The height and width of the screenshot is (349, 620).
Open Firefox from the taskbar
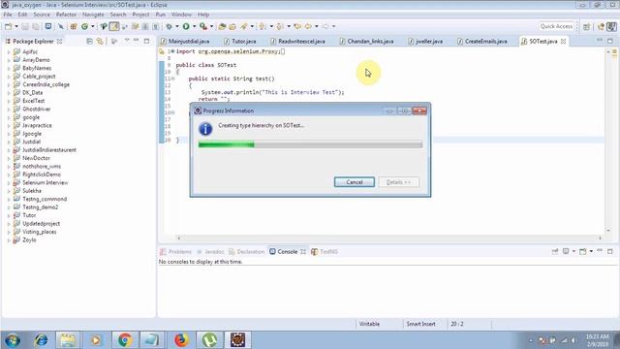pyautogui.click(x=181, y=340)
